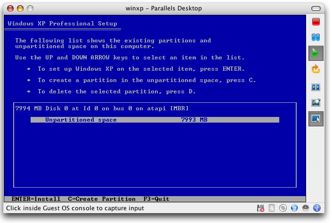Click the toolbar toggle pill in title bar
The height and width of the screenshot is (223, 332).
[x=317, y=8]
